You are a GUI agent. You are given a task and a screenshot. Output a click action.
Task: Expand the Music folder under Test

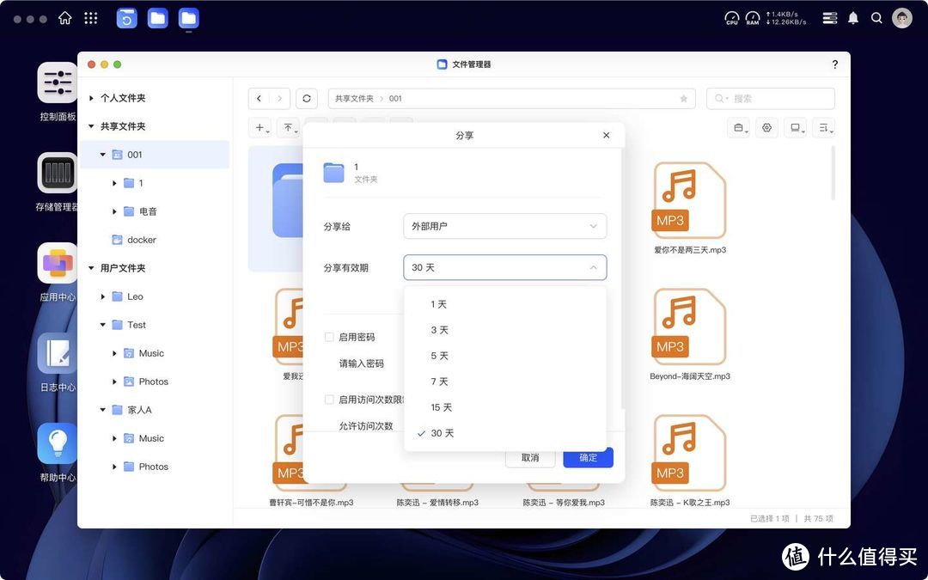[x=113, y=353]
